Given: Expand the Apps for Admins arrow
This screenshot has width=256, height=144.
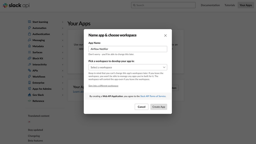Looking at the screenshot, I should click(x=63, y=89).
